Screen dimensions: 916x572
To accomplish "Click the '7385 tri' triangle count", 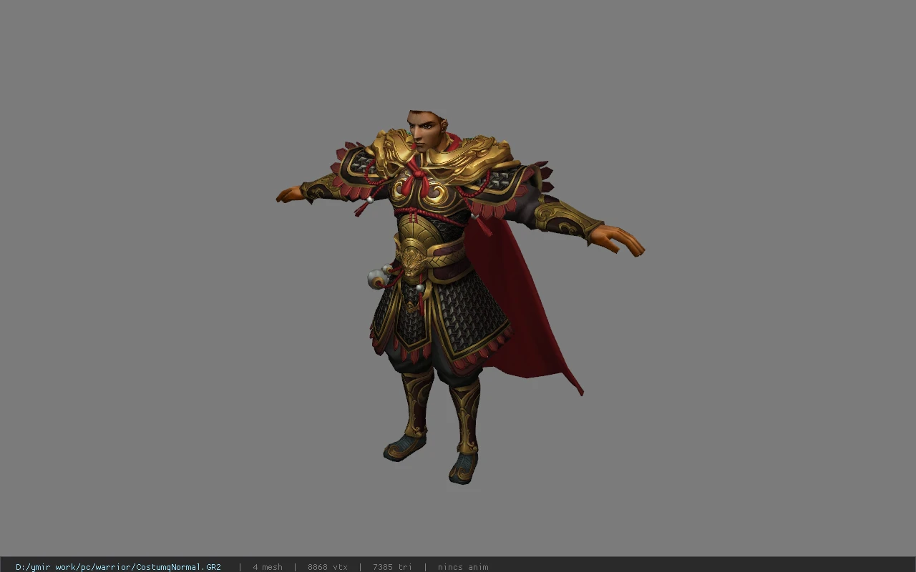I will [x=392, y=567].
